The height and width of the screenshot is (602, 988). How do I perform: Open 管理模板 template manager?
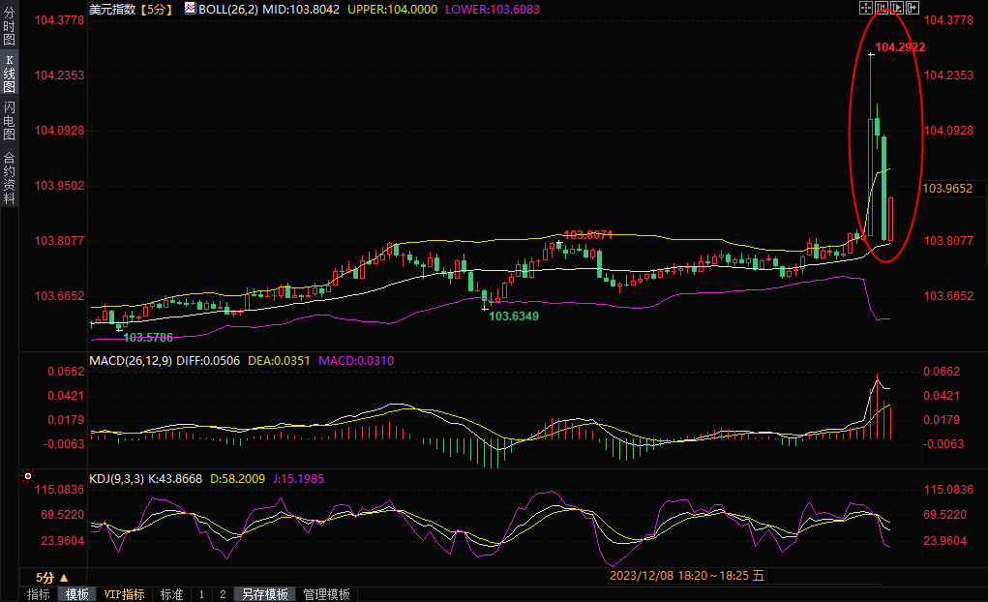(326, 594)
